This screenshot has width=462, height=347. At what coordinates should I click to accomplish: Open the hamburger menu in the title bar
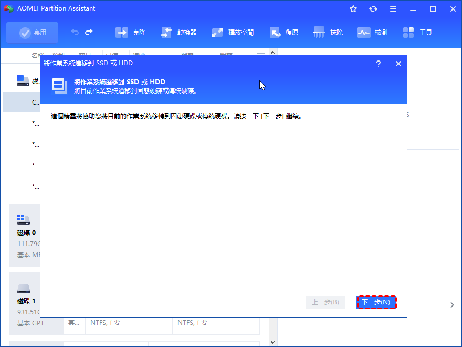393,9
